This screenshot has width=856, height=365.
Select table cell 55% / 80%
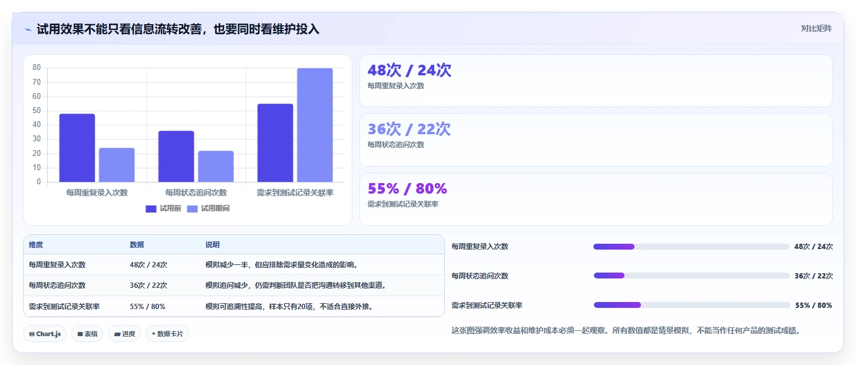click(x=147, y=306)
